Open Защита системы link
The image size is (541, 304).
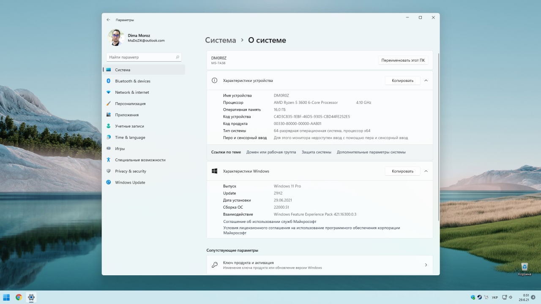point(316,152)
